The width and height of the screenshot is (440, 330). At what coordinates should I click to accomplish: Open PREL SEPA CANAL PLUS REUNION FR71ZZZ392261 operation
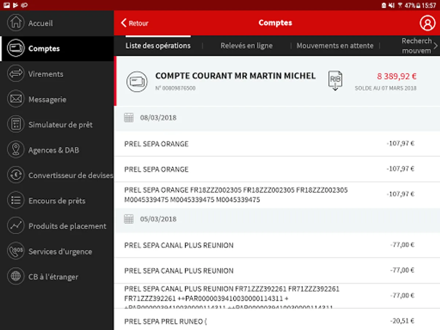[x=277, y=296]
